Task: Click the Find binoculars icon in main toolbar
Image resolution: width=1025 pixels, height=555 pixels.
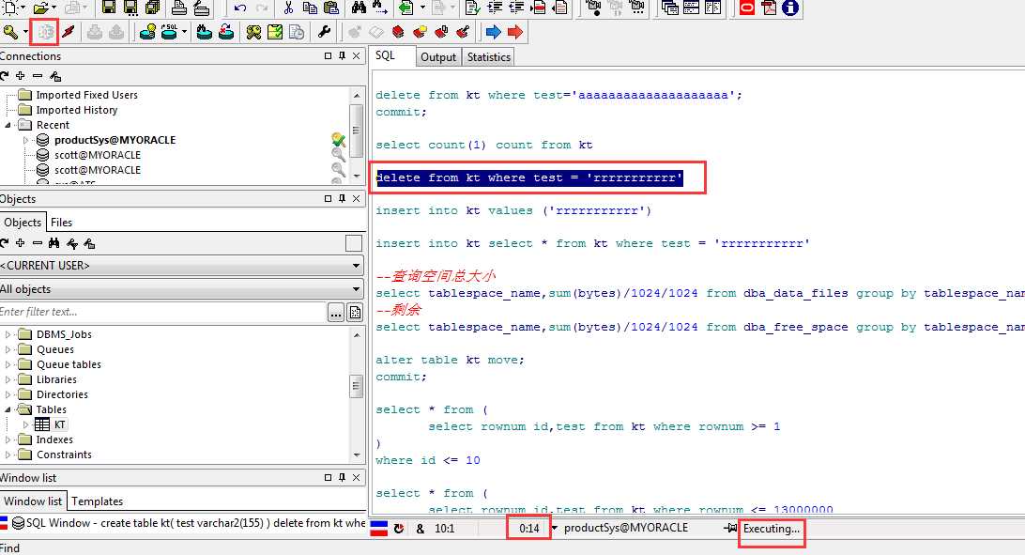Action: tap(359, 8)
